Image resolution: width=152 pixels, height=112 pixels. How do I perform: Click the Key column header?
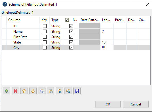tap(45, 20)
